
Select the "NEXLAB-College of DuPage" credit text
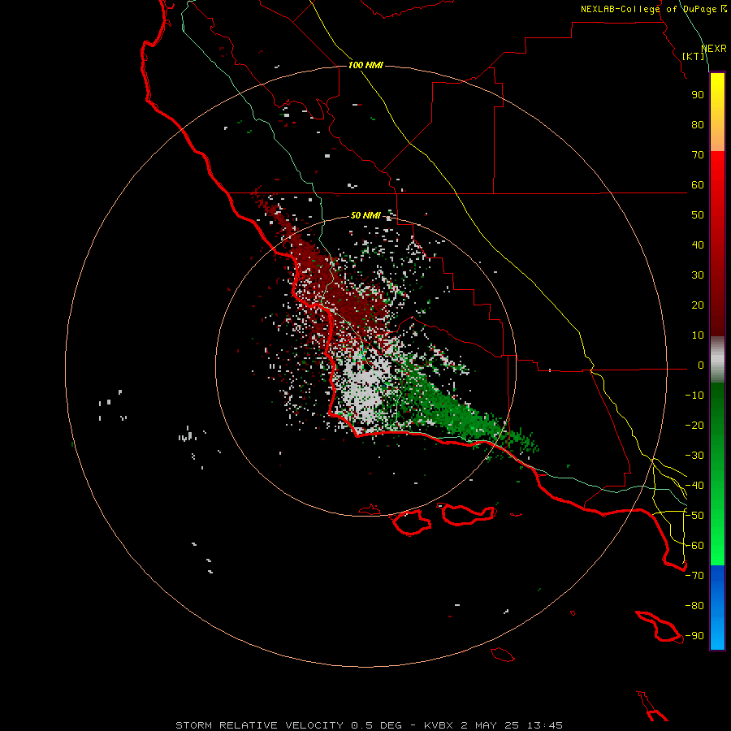pyautogui.click(x=648, y=9)
